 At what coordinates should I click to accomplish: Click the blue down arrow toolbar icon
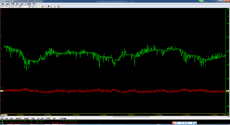[55, 7]
